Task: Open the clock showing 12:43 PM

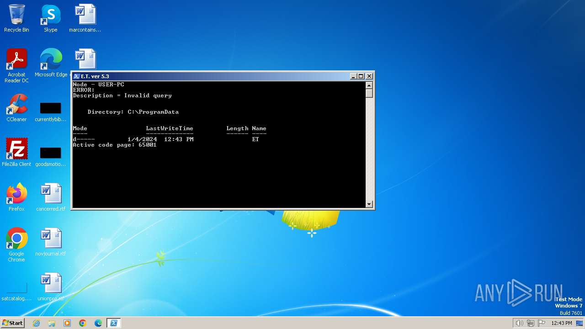Action: 562,323
